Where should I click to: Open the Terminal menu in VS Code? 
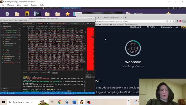point(21,21)
